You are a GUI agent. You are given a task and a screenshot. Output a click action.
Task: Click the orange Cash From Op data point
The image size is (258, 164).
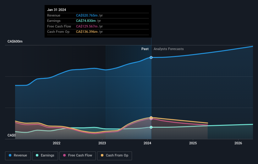click(151, 117)
